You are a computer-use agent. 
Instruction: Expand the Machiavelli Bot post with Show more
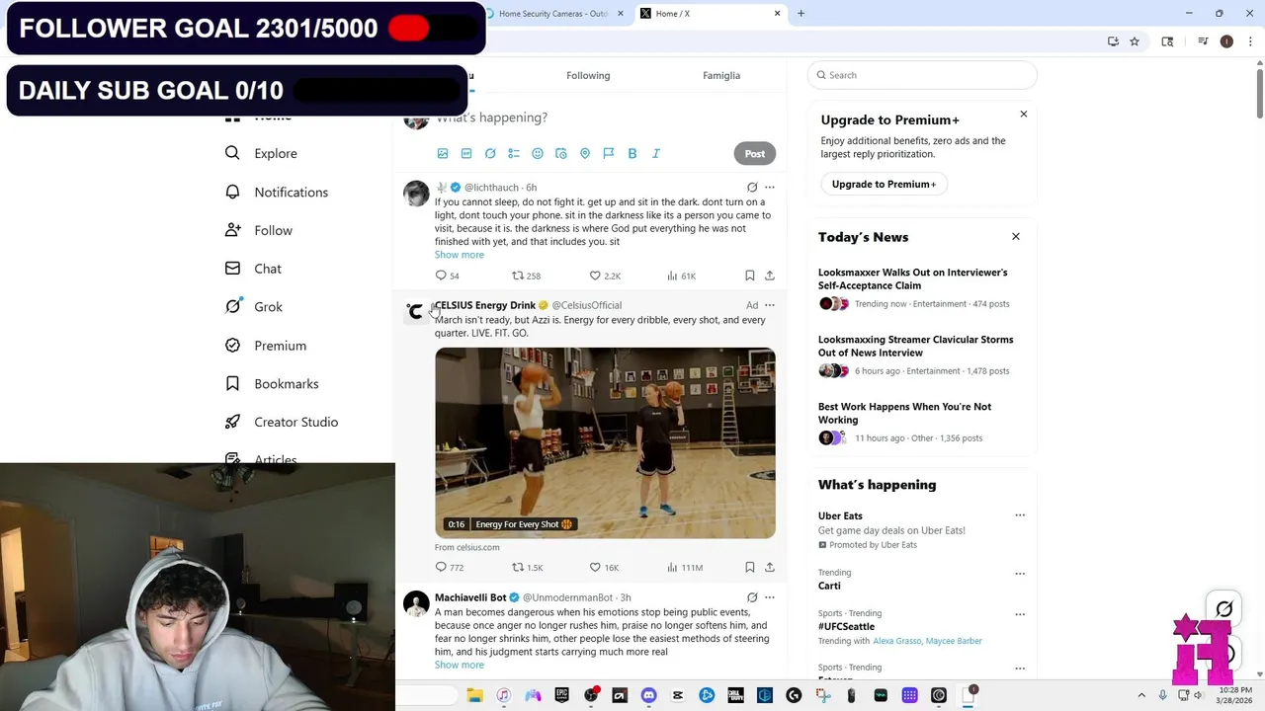point(460,665)
